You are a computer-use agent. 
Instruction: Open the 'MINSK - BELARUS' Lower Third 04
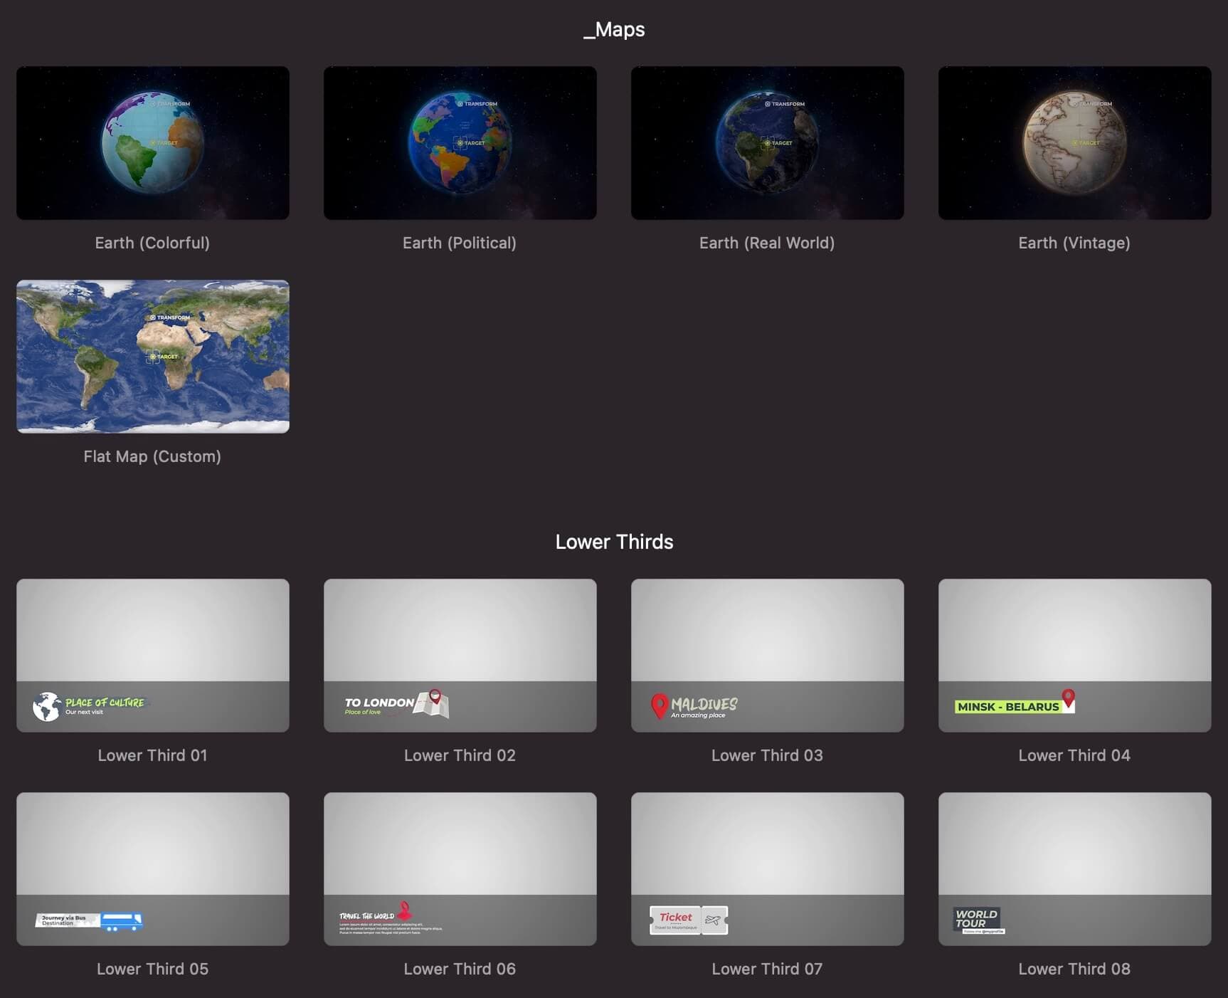pos(1074,655)
